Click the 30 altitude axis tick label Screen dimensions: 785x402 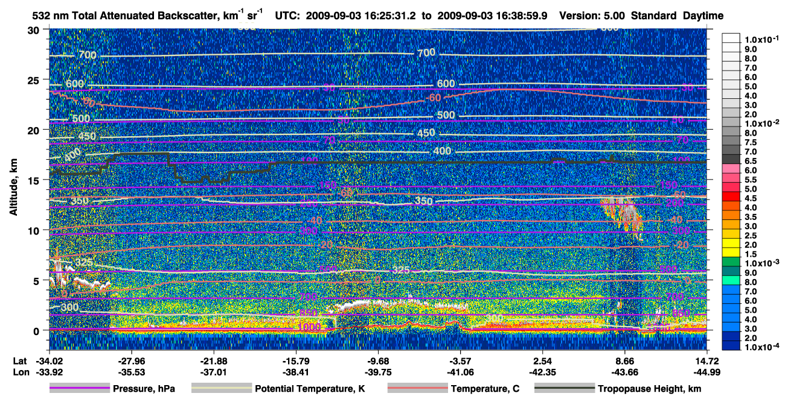tap(37, 30)
